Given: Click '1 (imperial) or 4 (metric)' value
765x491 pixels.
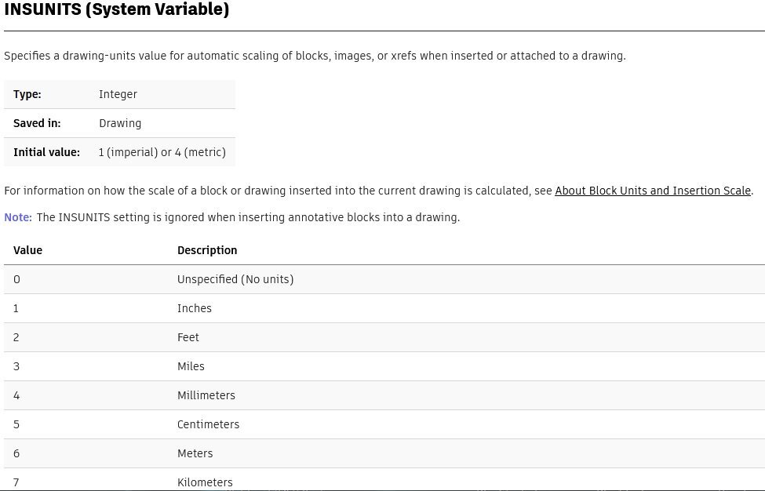Looking at the screenshot, I should tap(162, 152).
